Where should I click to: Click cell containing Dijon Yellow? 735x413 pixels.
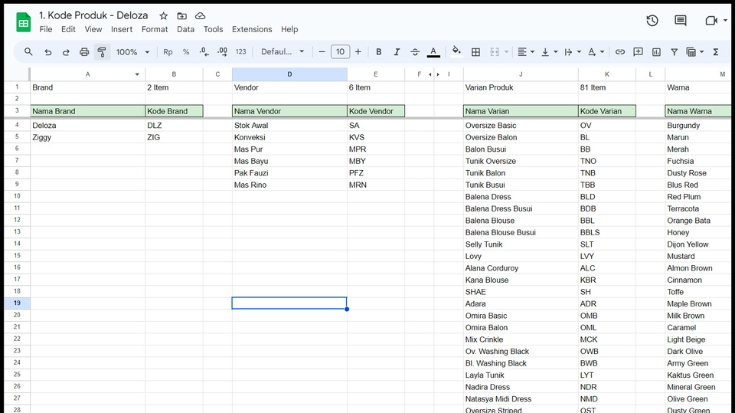(x=698, y=244)
